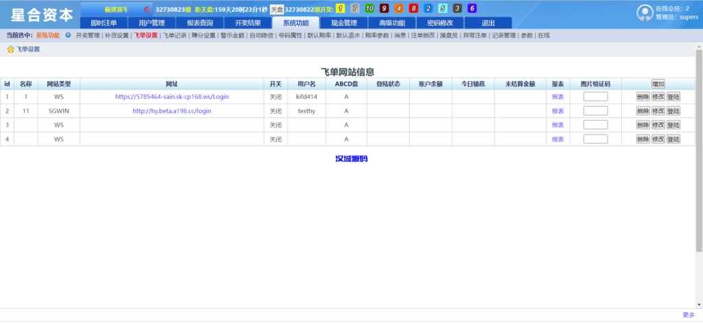Click the red number 8 result ball
The image size is (703, 324).
[x=413, y=9]
